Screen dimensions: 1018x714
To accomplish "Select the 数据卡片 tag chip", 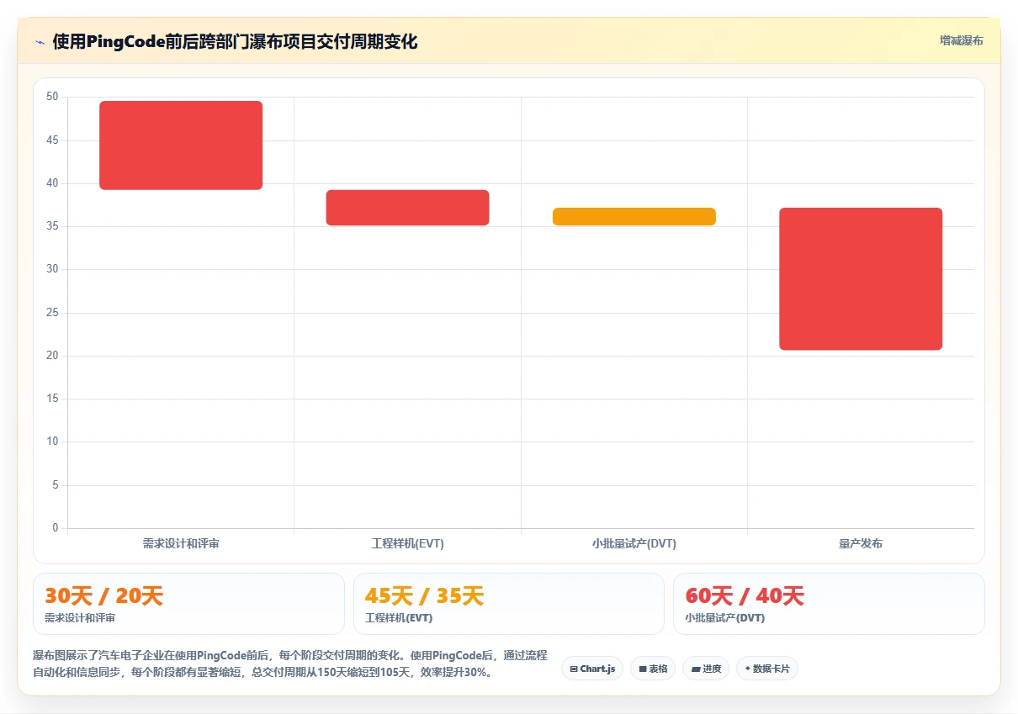I will click(767, 669).
